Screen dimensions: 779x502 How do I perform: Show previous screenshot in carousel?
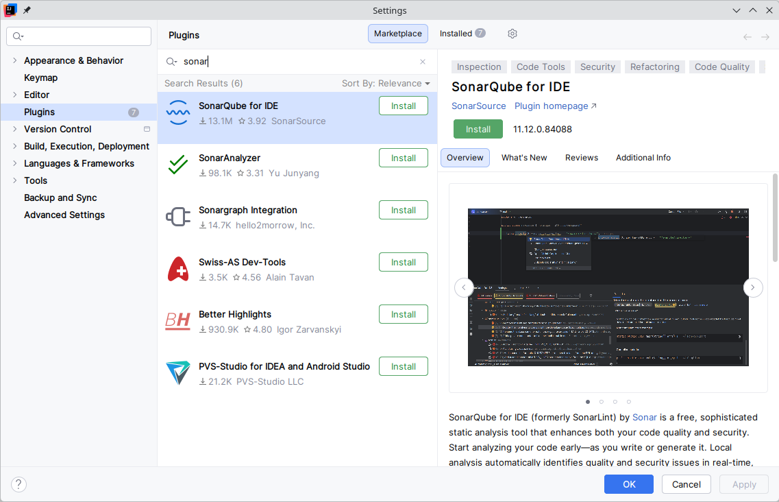(464, 287)
